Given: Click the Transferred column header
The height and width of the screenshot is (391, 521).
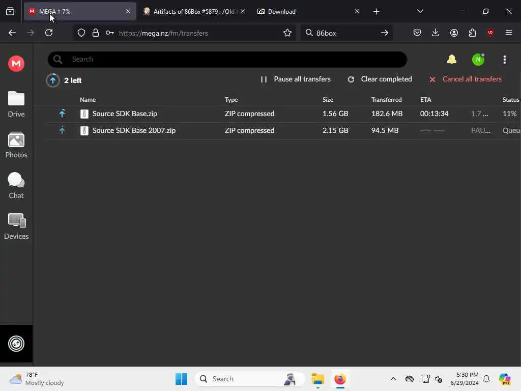Looking at the screenshot, I should 386,99.
